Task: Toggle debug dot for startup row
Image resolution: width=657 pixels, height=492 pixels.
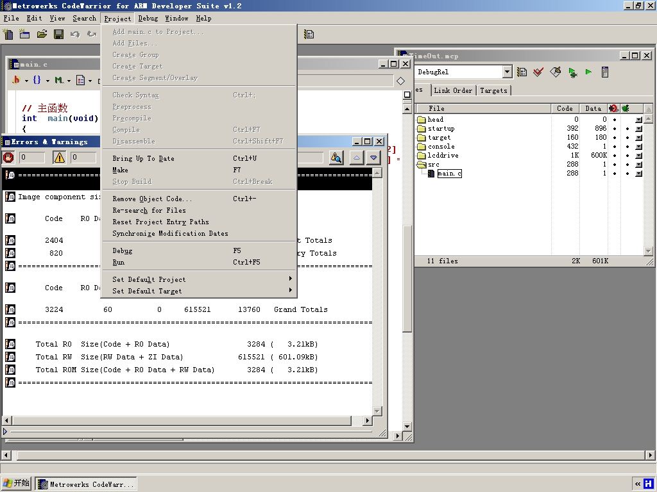Action: pos(627,128)
